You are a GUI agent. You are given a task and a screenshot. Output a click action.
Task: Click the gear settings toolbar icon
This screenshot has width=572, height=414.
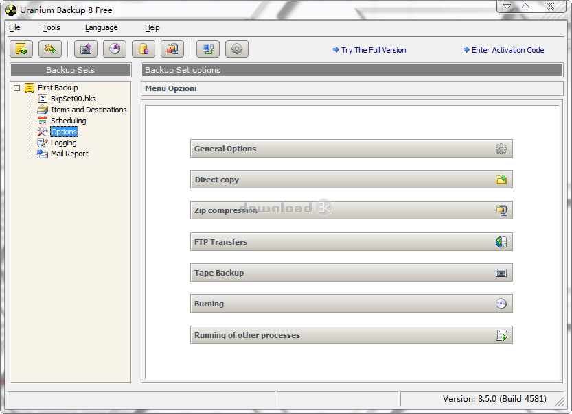coord(237,49)
